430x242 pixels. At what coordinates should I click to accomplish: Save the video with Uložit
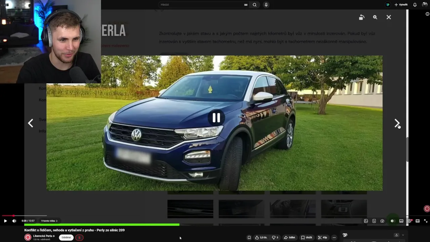(x=306, y=237)
